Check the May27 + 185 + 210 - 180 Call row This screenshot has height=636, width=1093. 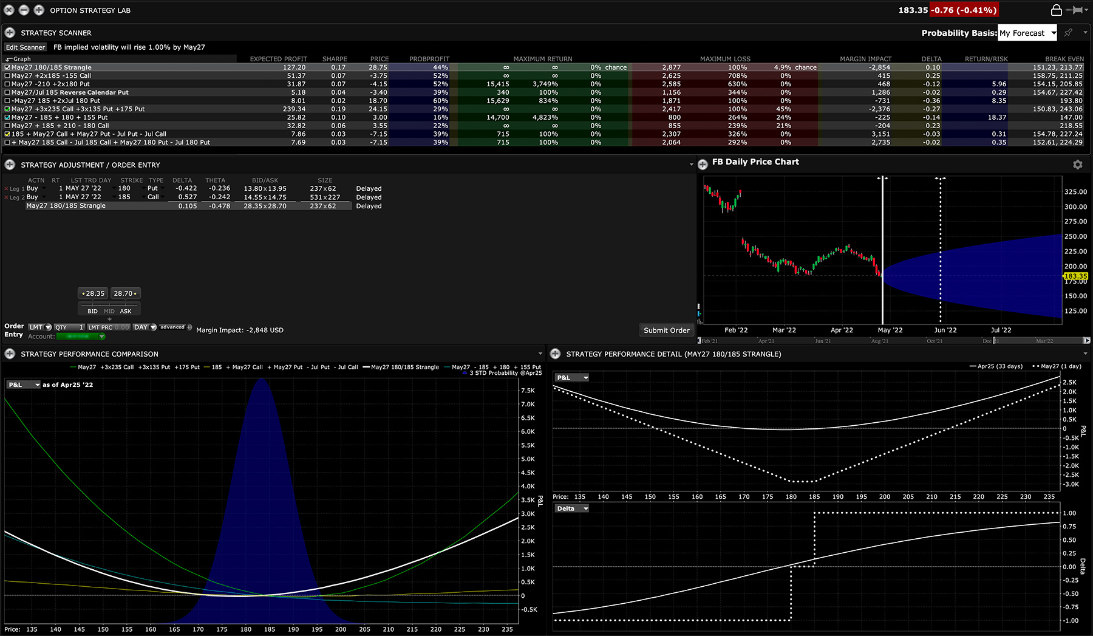[7, 126]
